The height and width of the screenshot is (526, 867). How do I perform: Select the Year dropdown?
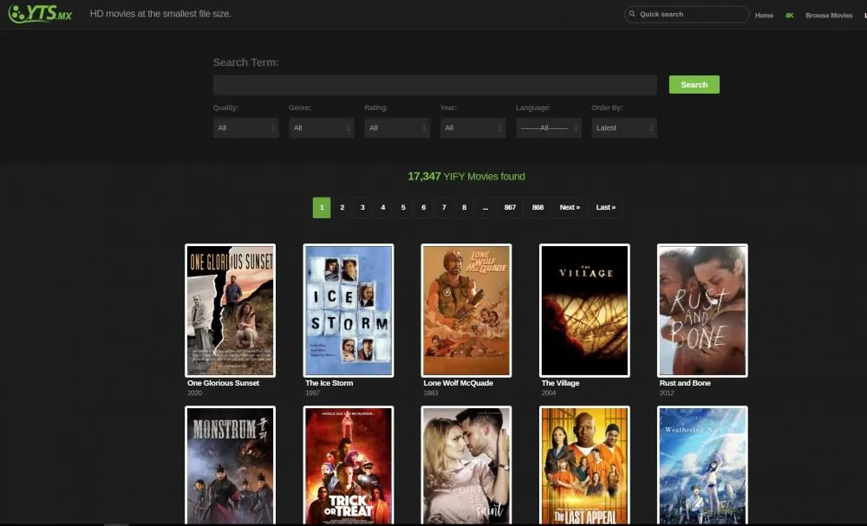click(x=473, y=128)
